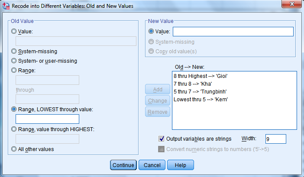The height and width of the screenshot is (177, 304).
Task: Click the Width input field
Action: (x=275, y=139)
